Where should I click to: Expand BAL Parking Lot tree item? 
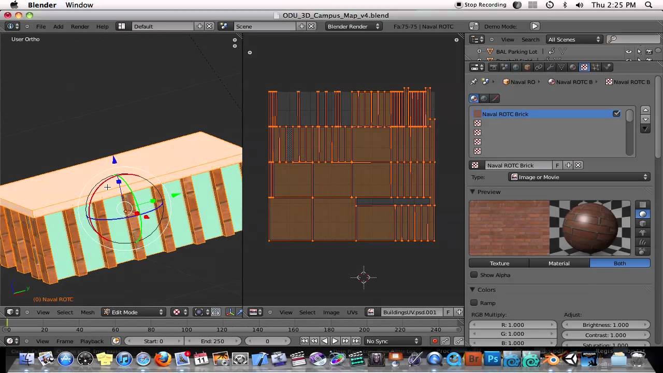tap(479, 51)
